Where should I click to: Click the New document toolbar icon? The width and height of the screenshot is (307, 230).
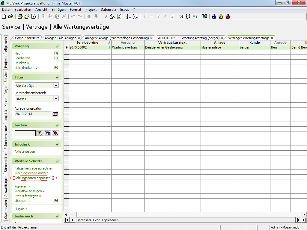pyautogui.click(x=4, y=16)
